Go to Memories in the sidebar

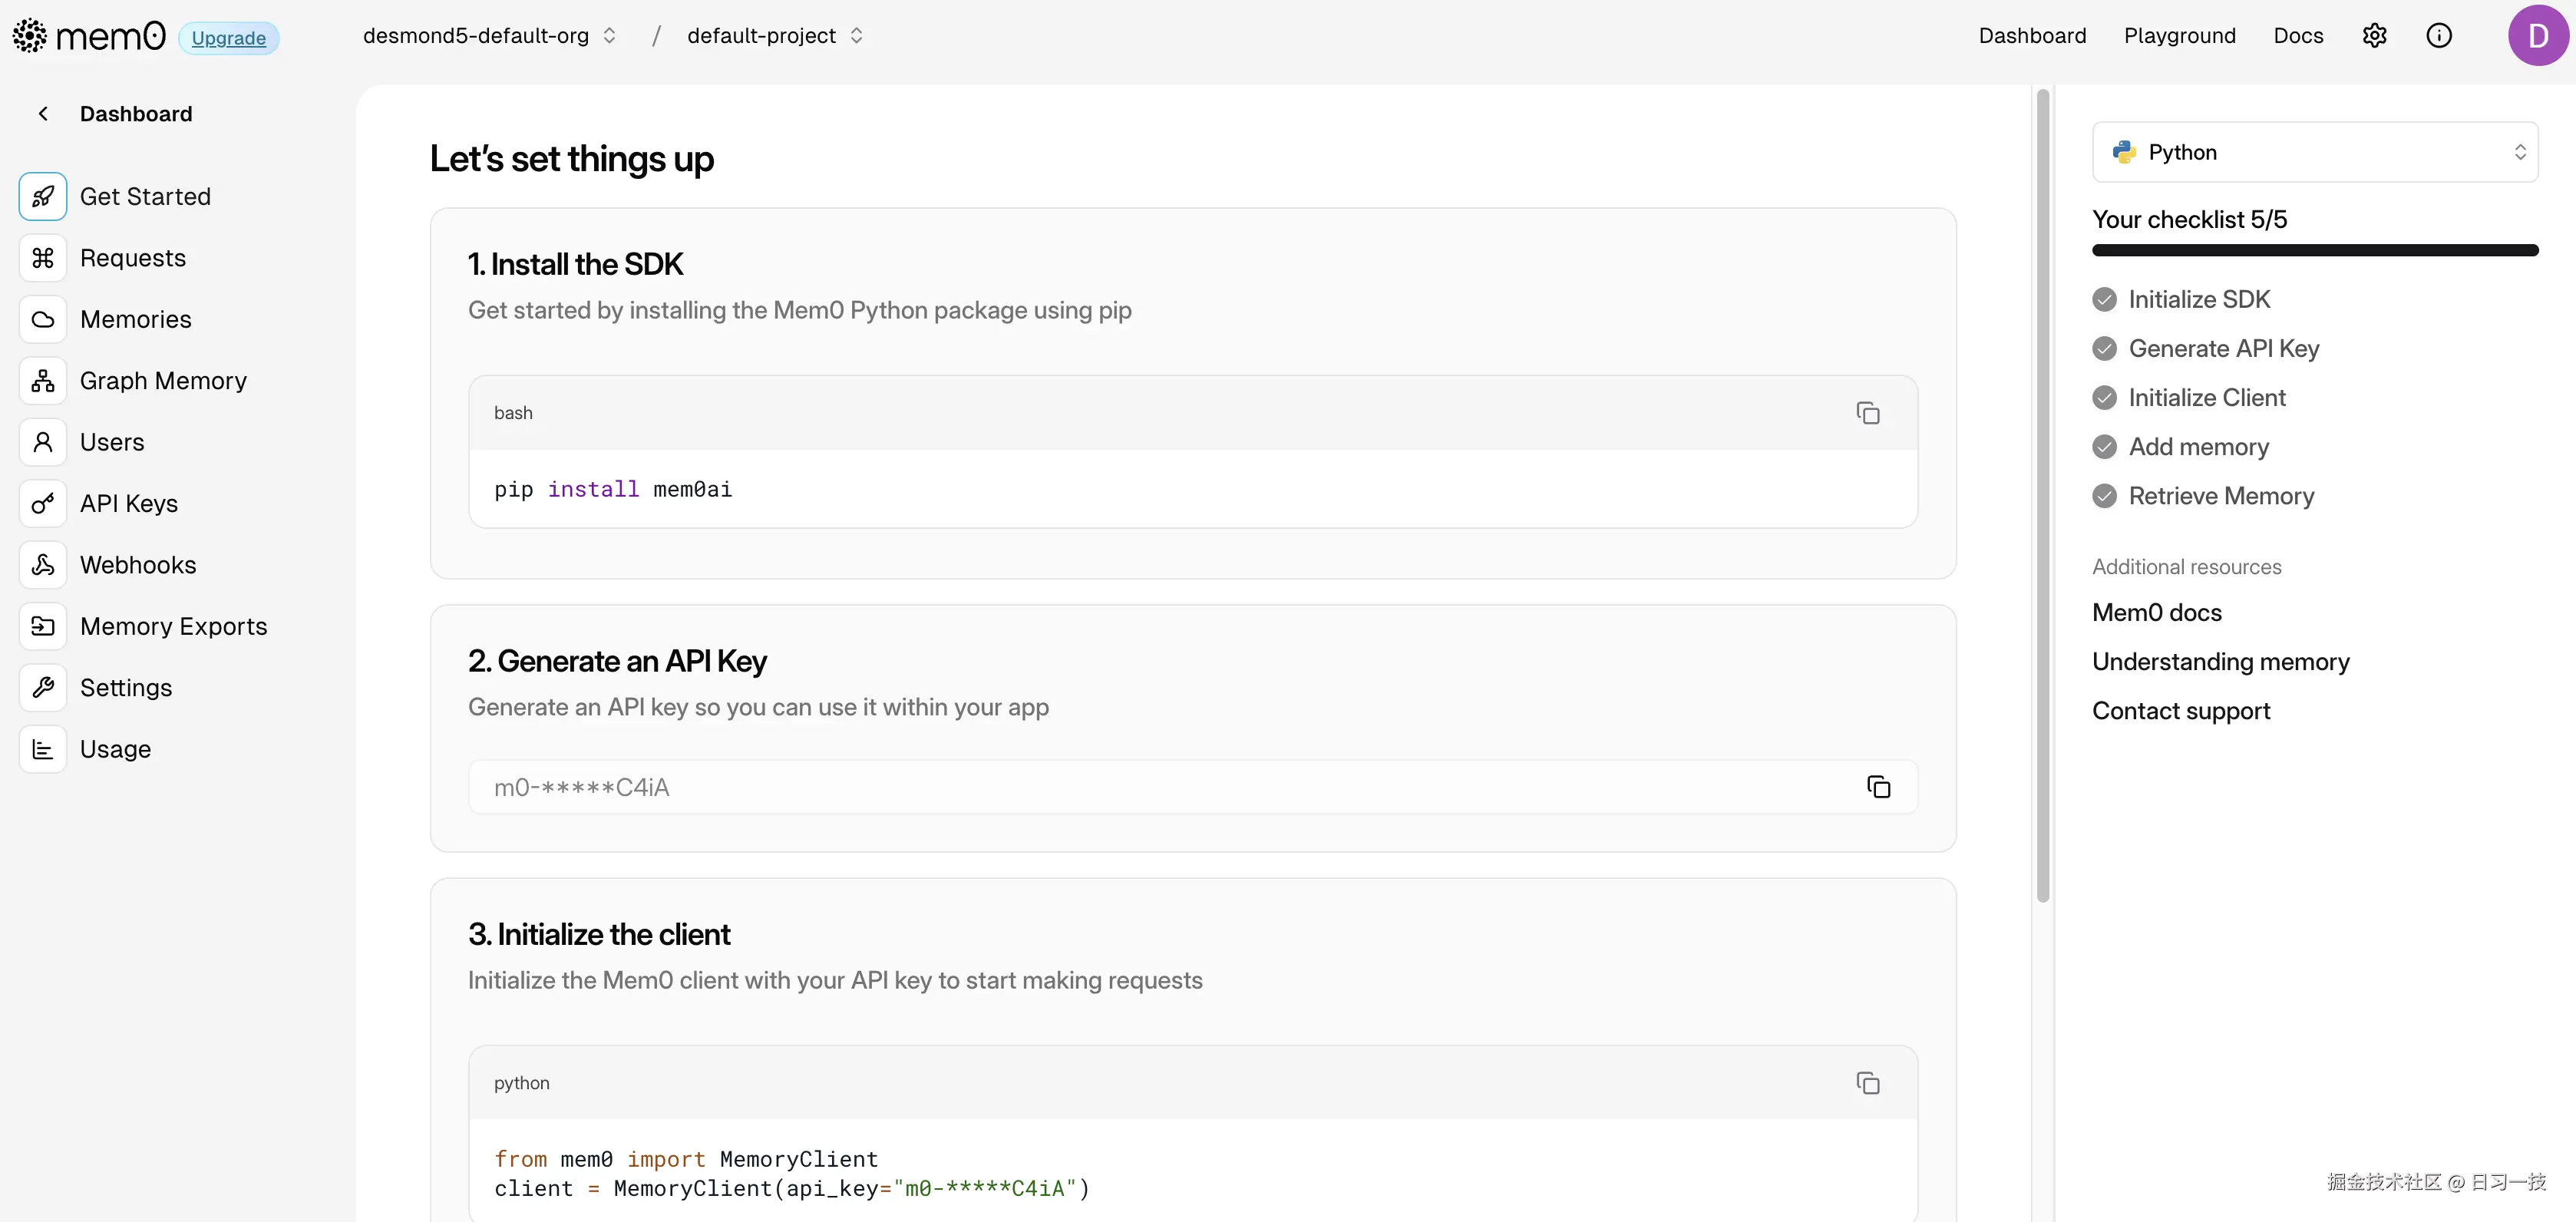tap(135, 320)
